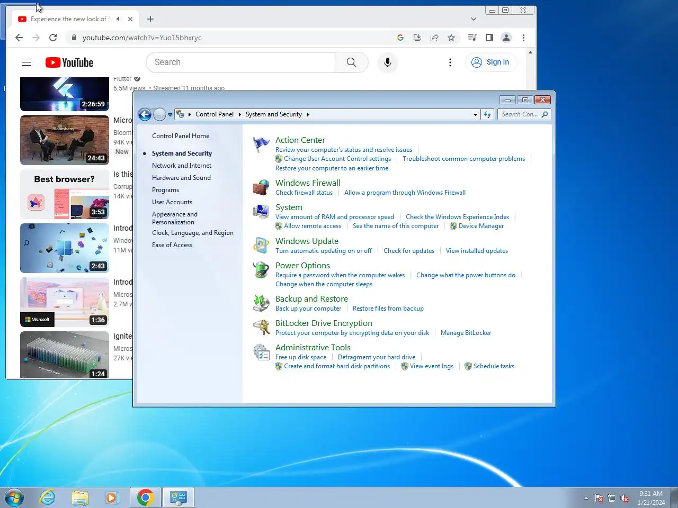Click Check for updates link
Screen dimensions: 678x508
point(409,251)
